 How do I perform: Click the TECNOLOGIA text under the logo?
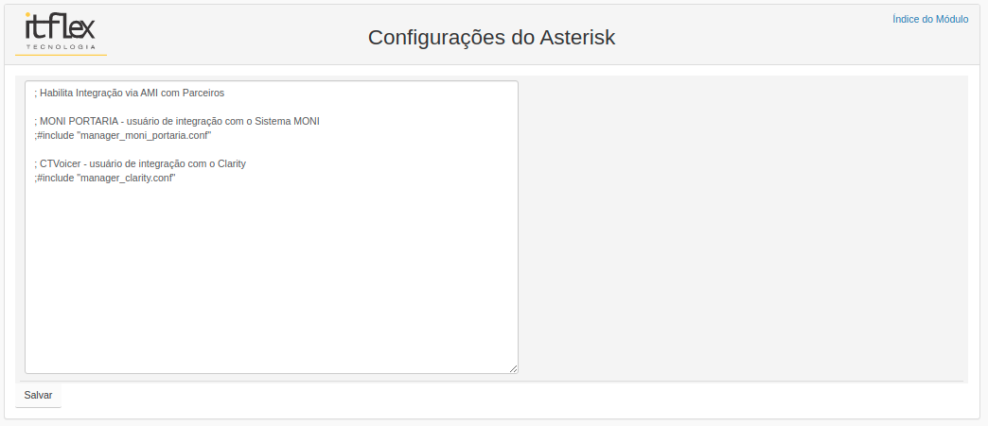pyautogui.click(x=61, y=47)
